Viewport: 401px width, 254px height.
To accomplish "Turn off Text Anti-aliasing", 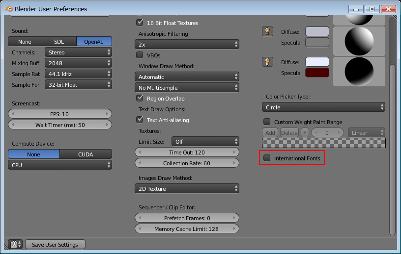I will pyautogui.click(x=140, y=120).
